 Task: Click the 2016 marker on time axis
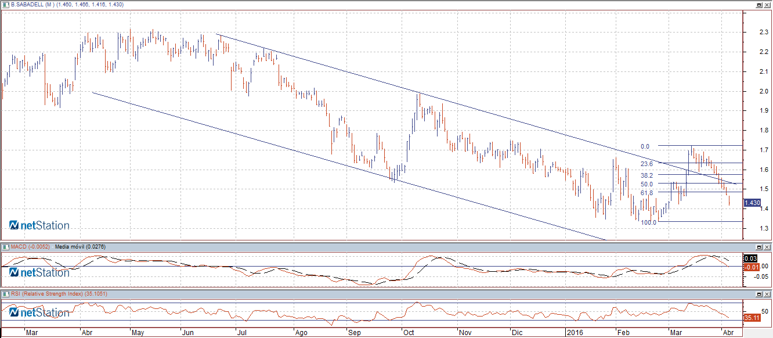pyautogui.click(x=575, y=333)
